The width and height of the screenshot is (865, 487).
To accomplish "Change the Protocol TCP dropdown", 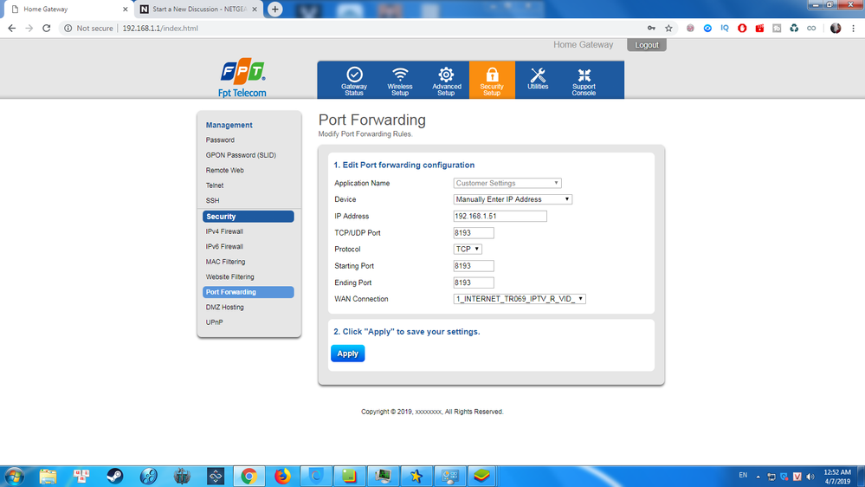I will (468, 249).
